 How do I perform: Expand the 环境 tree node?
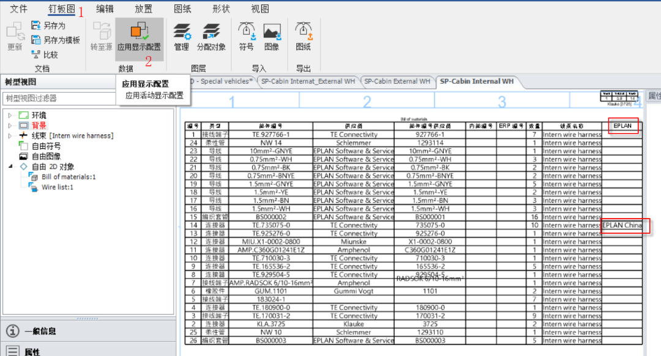pos(10,115)
